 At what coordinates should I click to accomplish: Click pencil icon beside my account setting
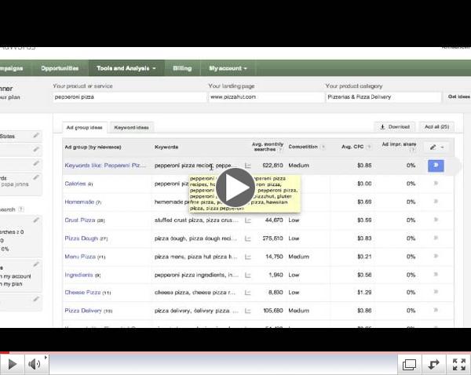[36, 264]
